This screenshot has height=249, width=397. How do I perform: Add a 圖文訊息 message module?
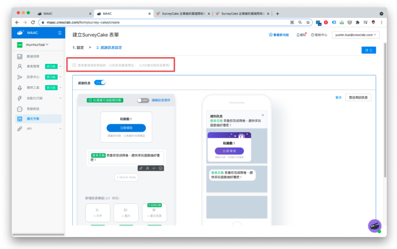point(155,213)
